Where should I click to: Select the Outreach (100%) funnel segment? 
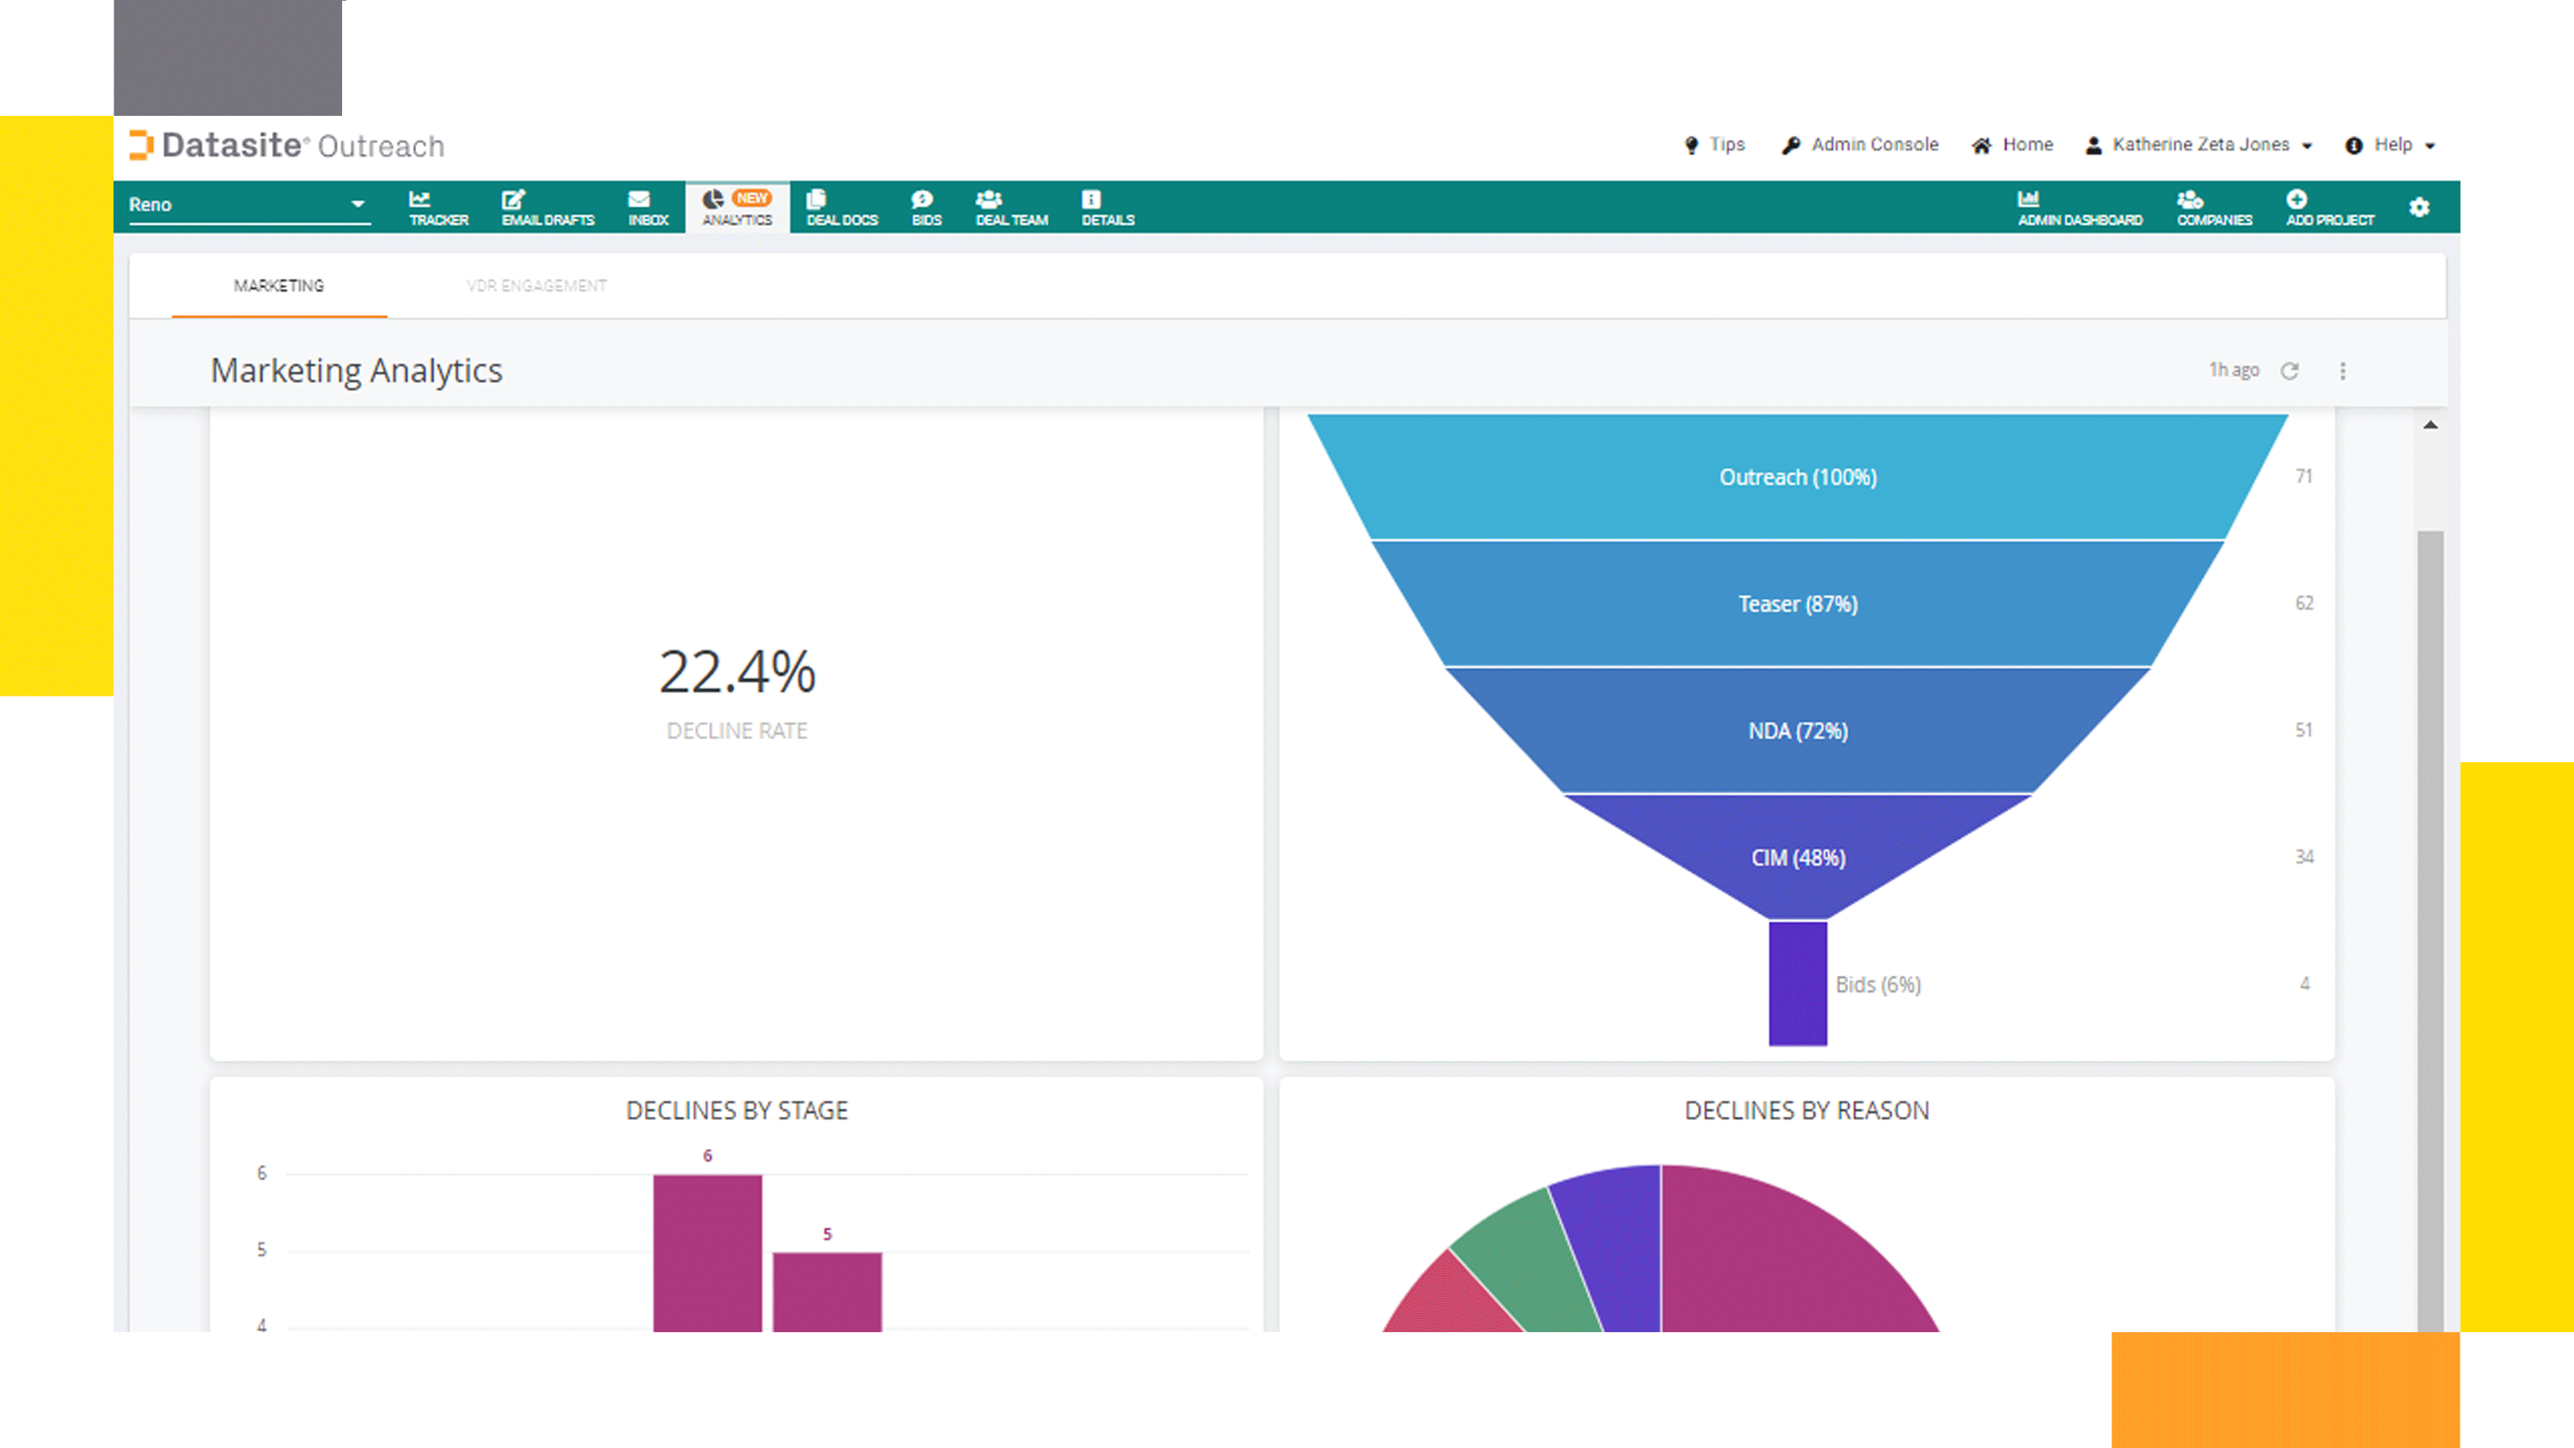[1798, 476]
